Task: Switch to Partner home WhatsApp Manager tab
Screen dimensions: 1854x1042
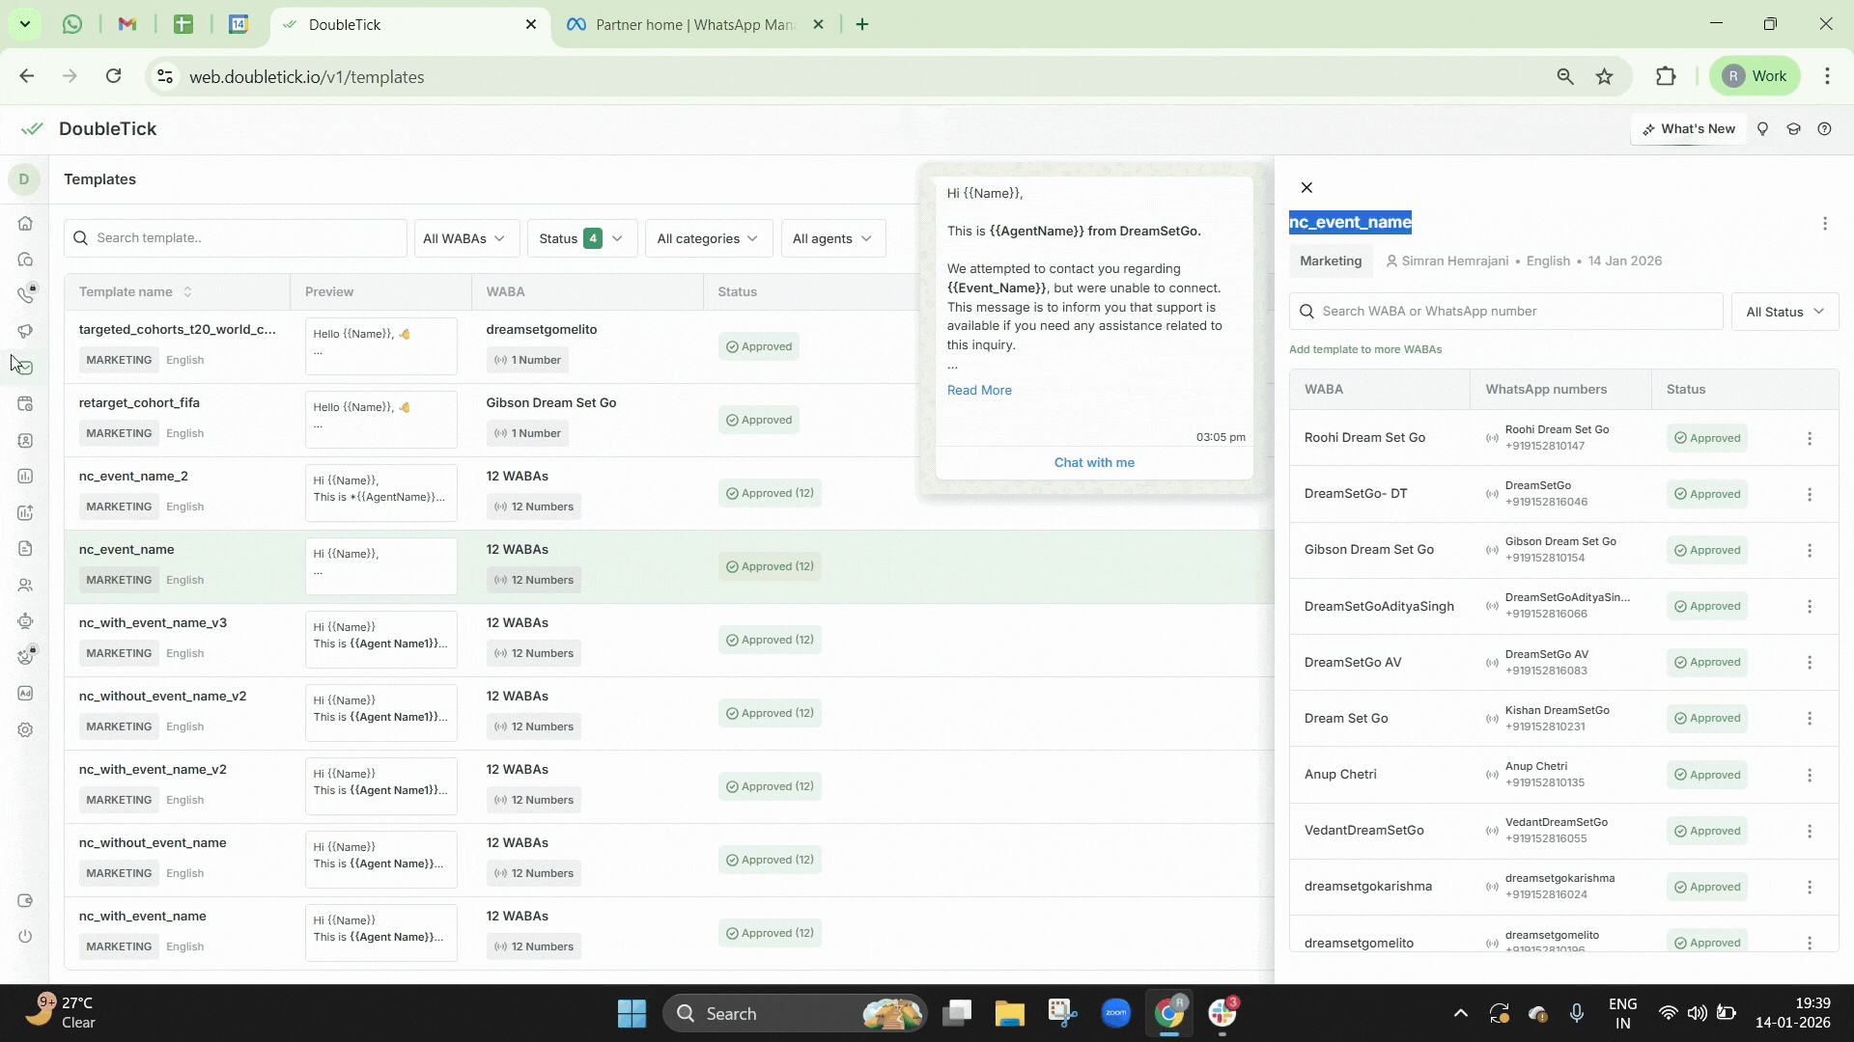Action: [693, 25]
